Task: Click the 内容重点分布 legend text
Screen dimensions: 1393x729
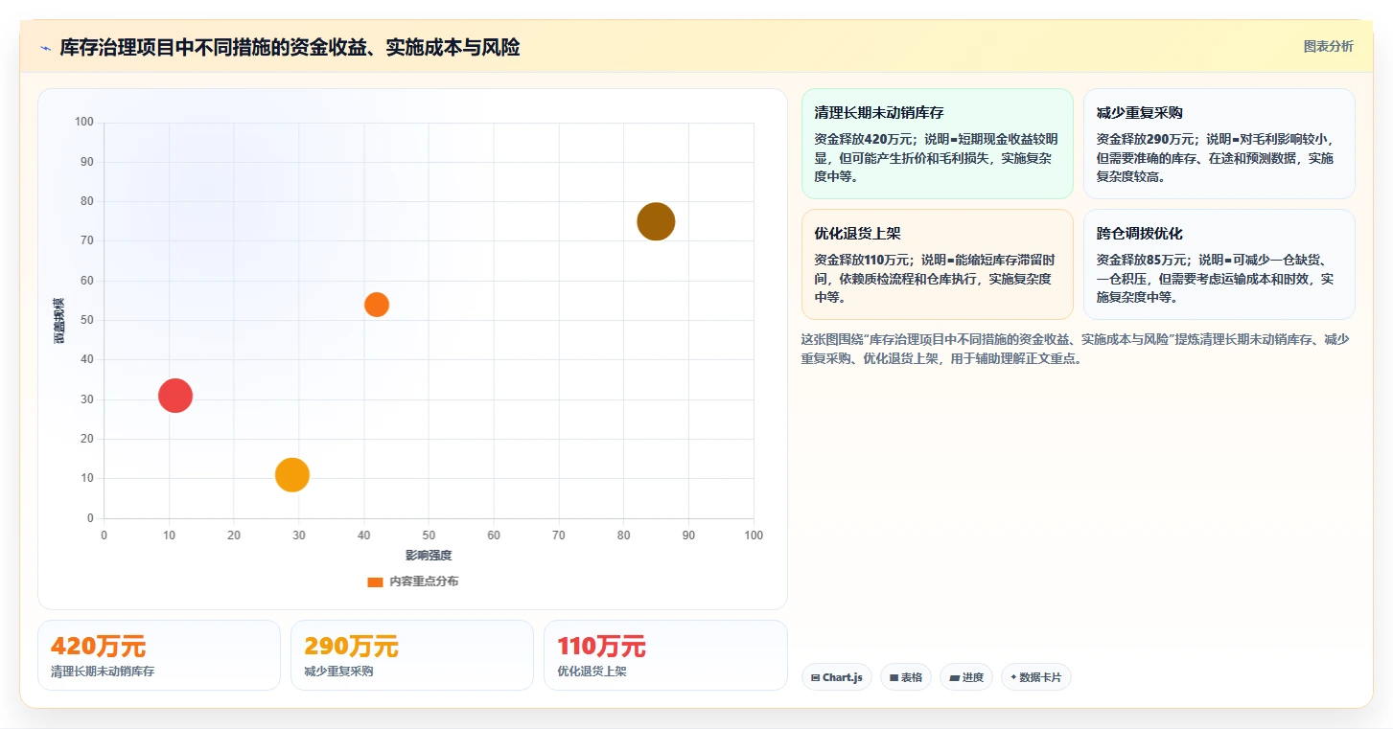Action: 423,581
